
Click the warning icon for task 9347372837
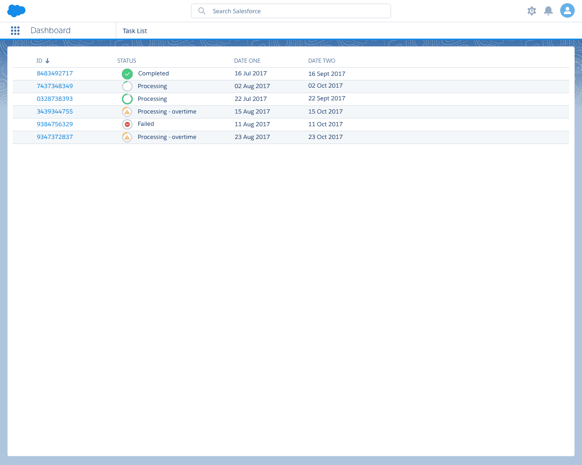pos(127,137)
